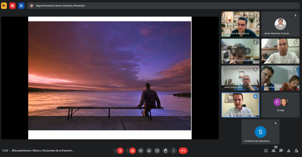Open emoji reactions picker
The image size is (302, 157).
(x=149, y=151)
